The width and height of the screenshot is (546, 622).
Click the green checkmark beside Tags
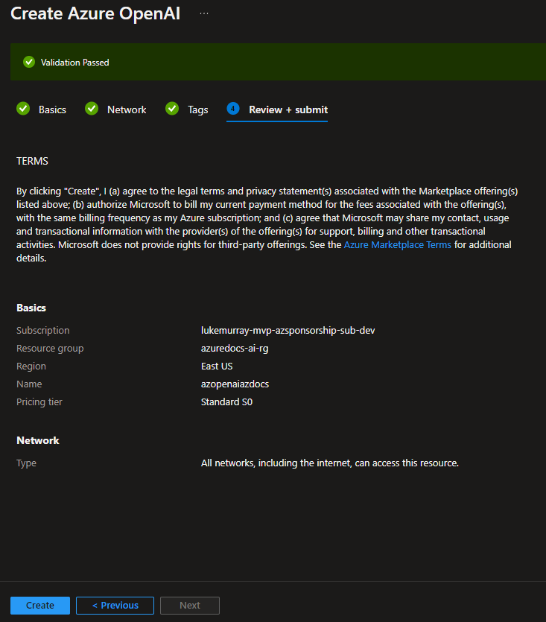[172, 109]
